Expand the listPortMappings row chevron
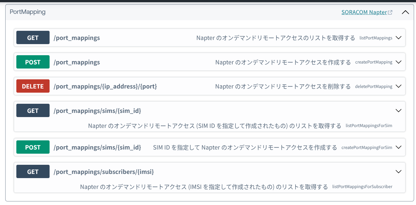Viewport: 416px width, 205px height. pos(399,38)
